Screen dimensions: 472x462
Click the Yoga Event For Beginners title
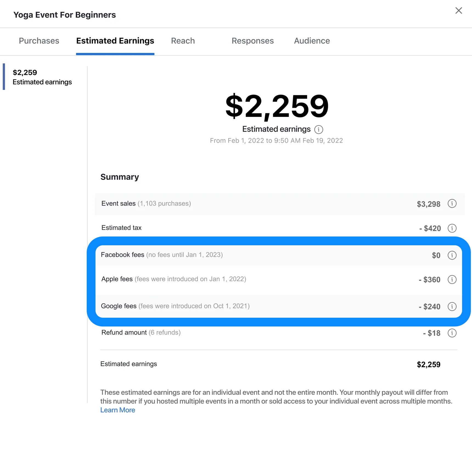(x=64, y=15)
